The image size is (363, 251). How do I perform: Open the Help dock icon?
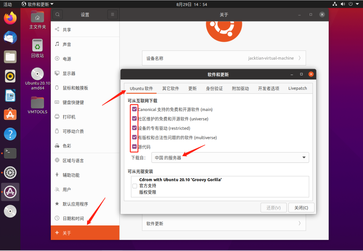pos(10,134)
